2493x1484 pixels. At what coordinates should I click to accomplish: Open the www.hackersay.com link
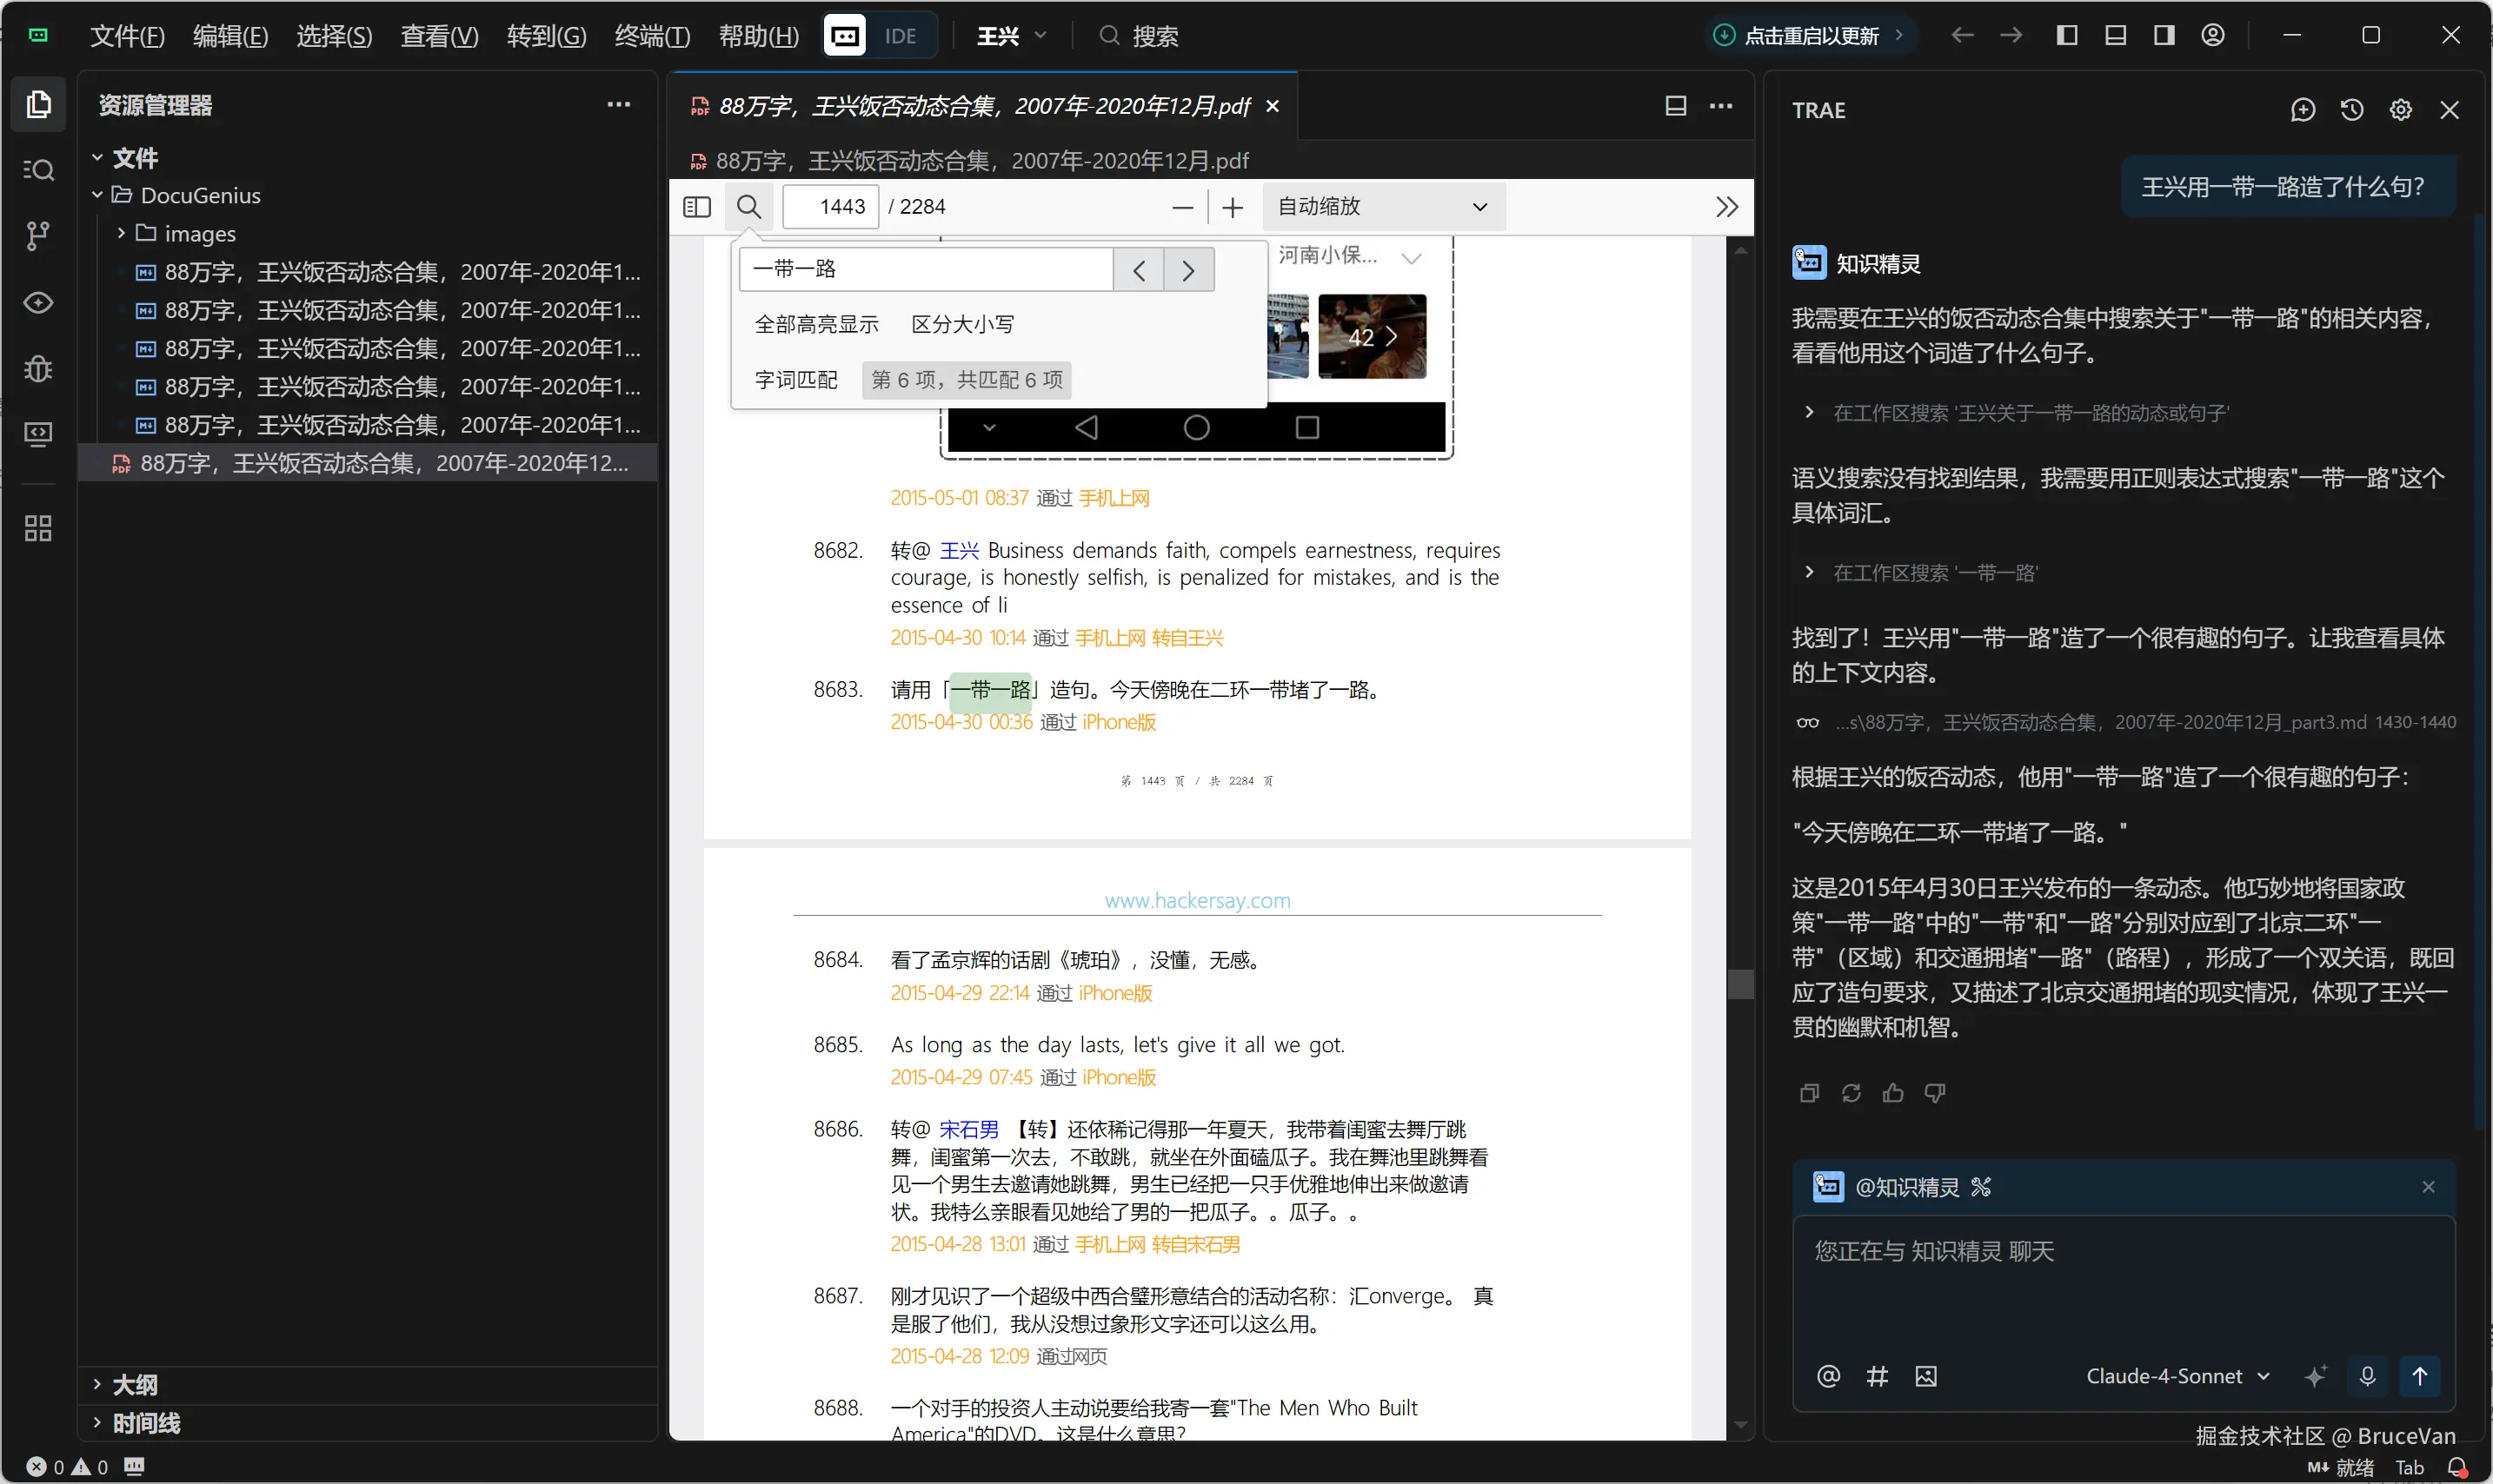click(x=1198, y=900)
